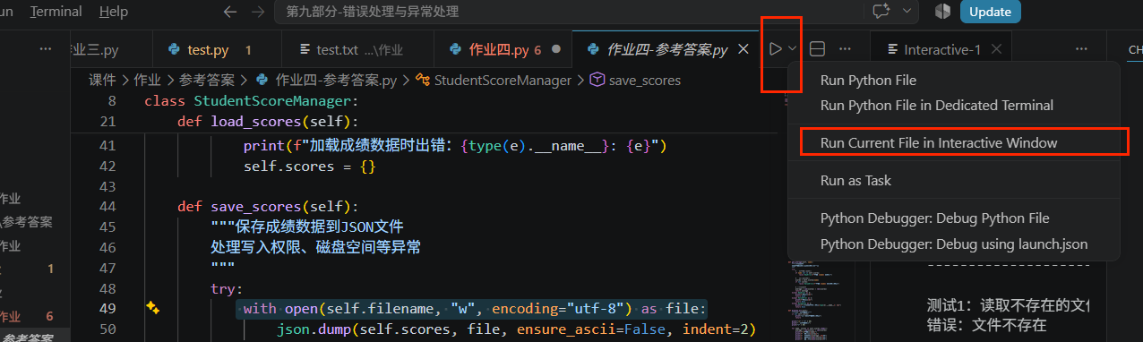Expand the chat dropdown chevron in title bar
This screenshot has height=342, width=1143.
(907, 12)
